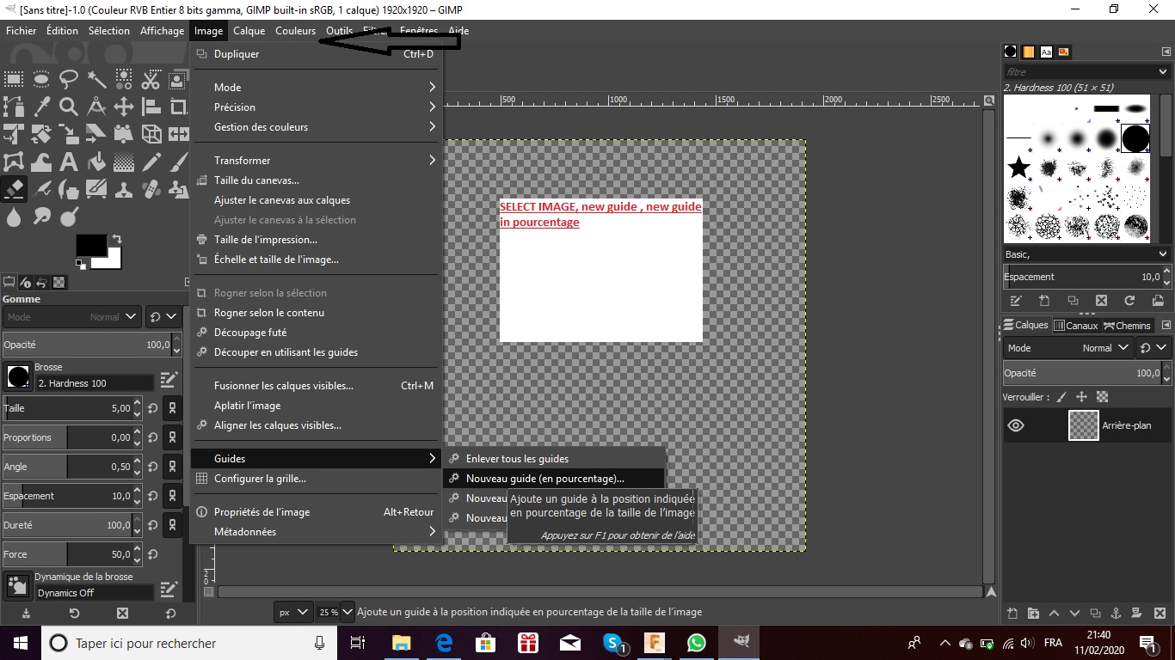Switch to the Chemins tab

(x=1128, y=326)
